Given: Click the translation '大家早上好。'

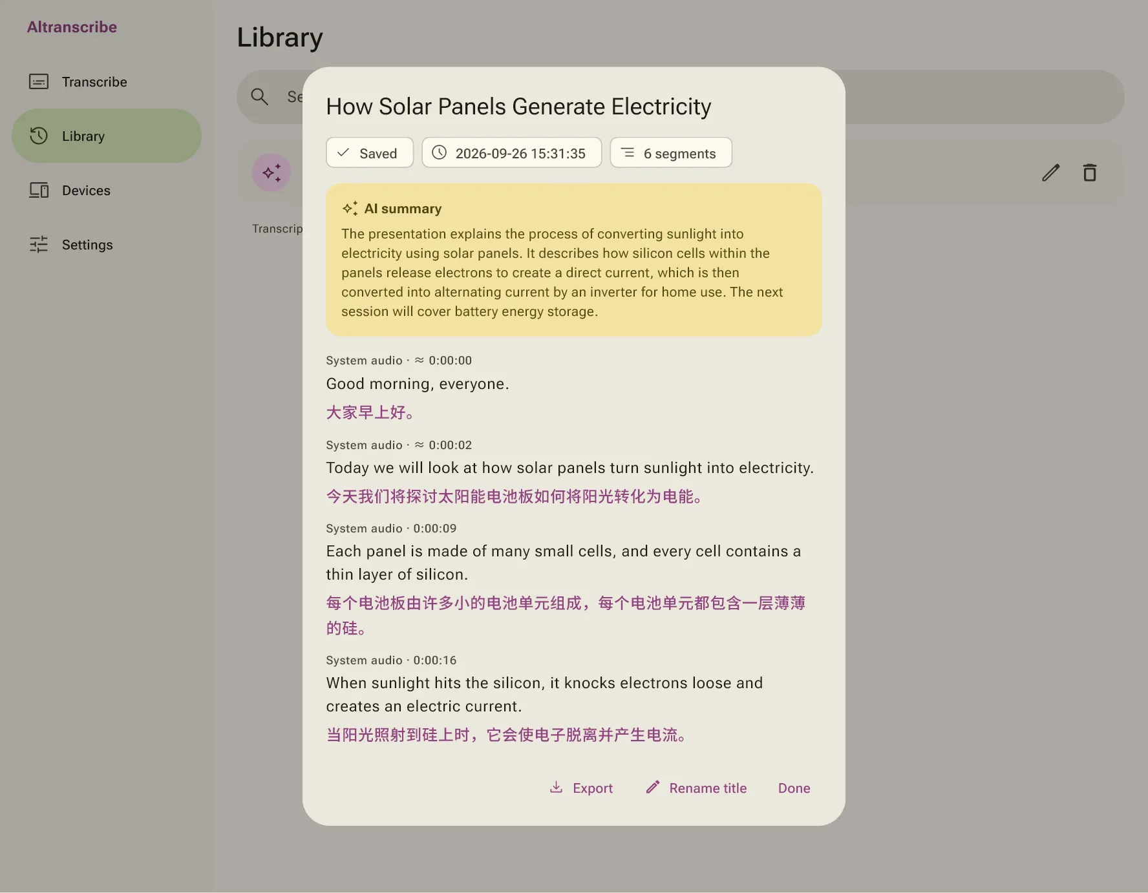Looking at the screenshot, I should pos(370,412).
